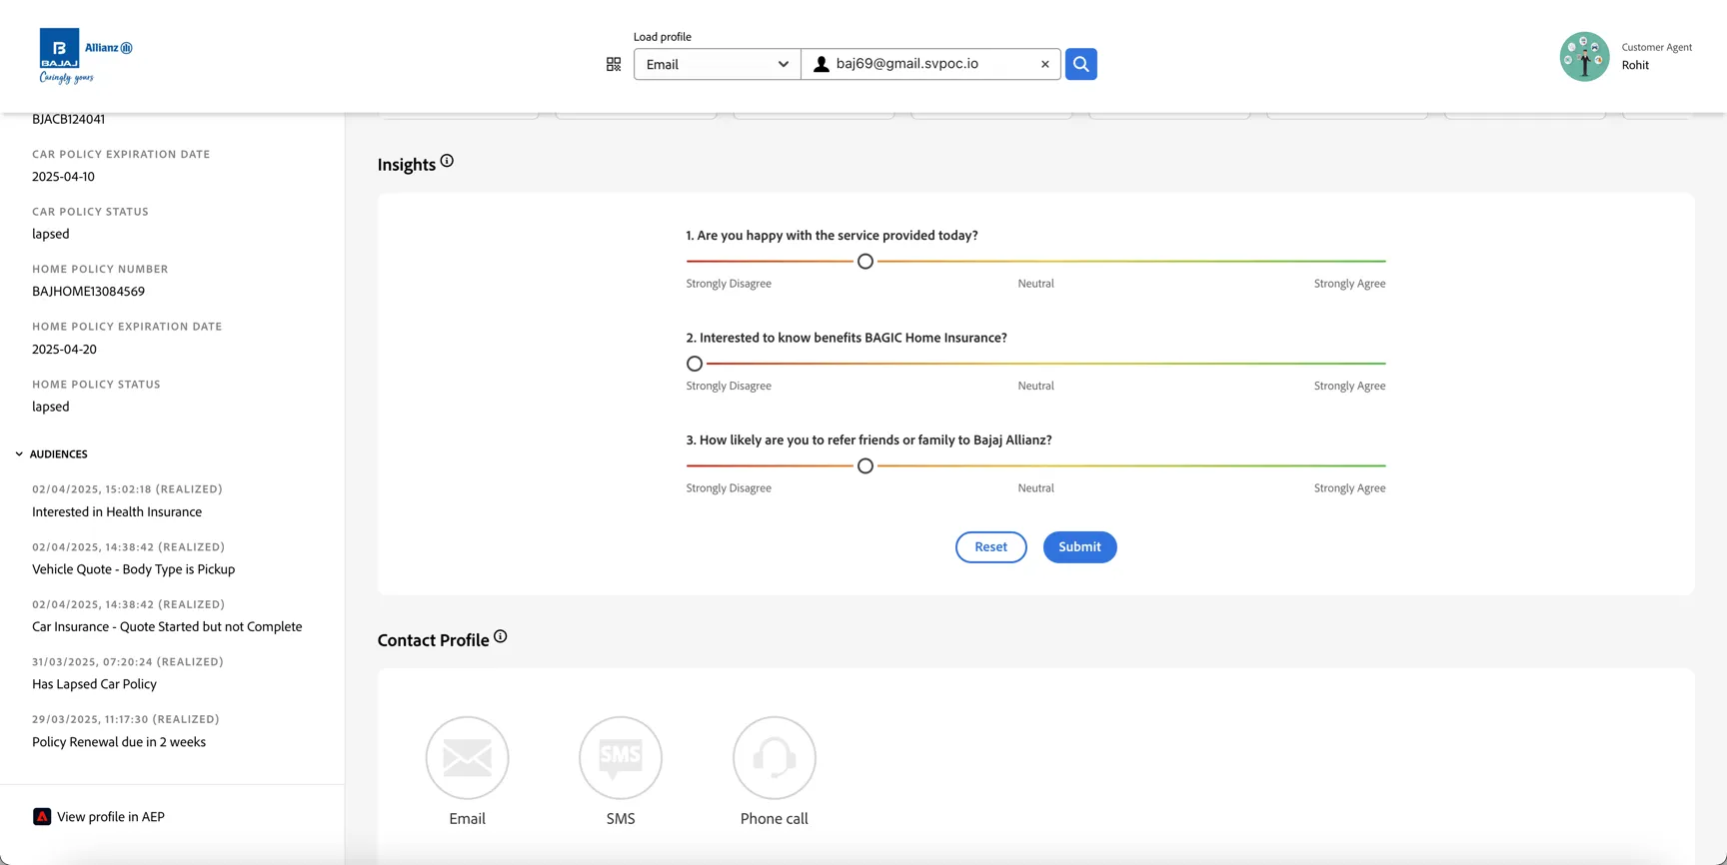Click the home policy expiration date 2025-04-20
The image size is (1727, 865).
tap(64, 350)
